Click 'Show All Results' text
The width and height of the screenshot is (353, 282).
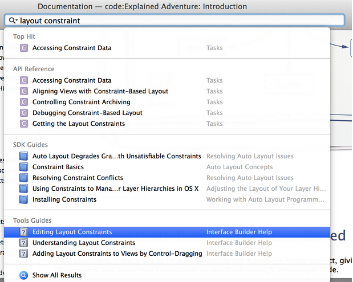[57, 275]
